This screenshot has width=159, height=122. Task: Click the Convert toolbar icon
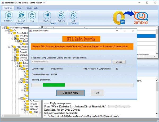click(21, 16)
